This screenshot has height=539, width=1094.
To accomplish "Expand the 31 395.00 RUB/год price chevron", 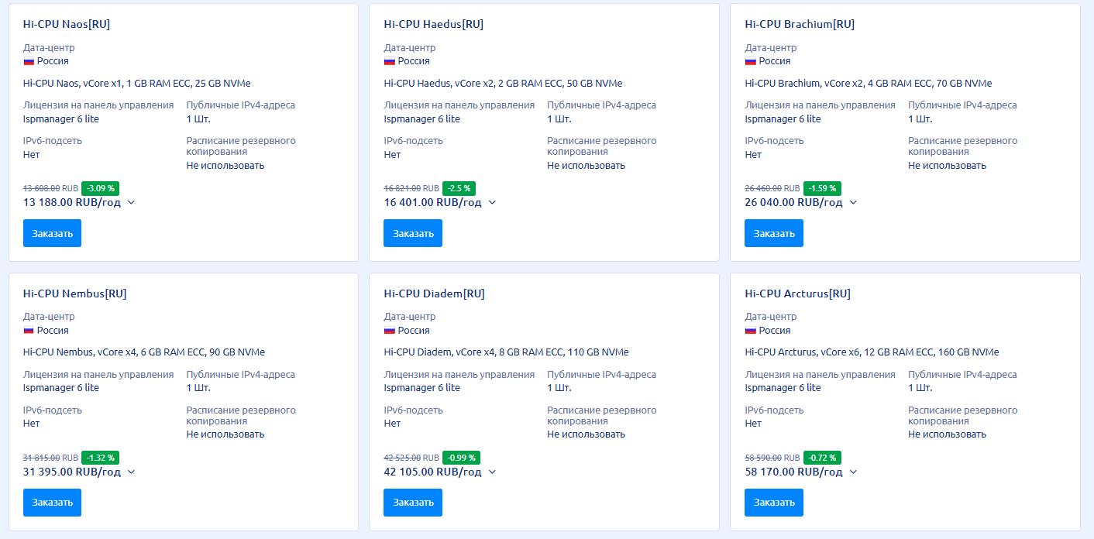I will tap(131, 472).
